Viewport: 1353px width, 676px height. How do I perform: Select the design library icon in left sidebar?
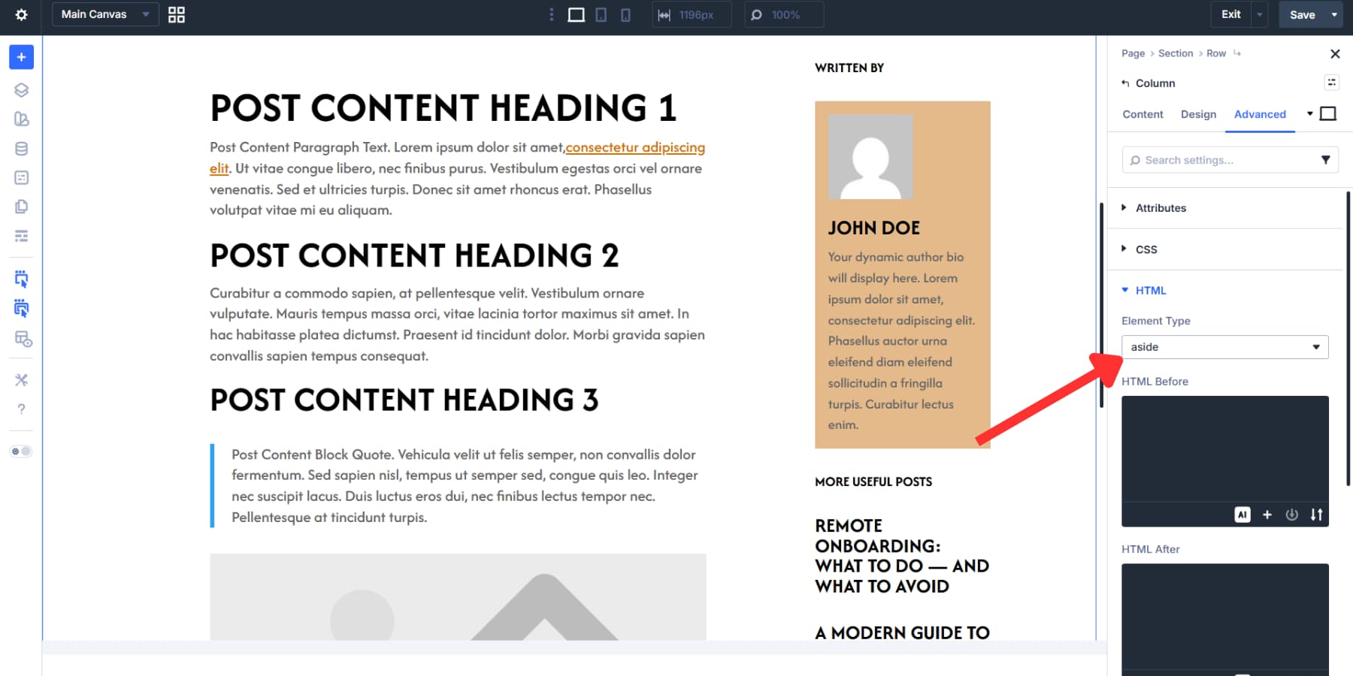tap(21, 119)
